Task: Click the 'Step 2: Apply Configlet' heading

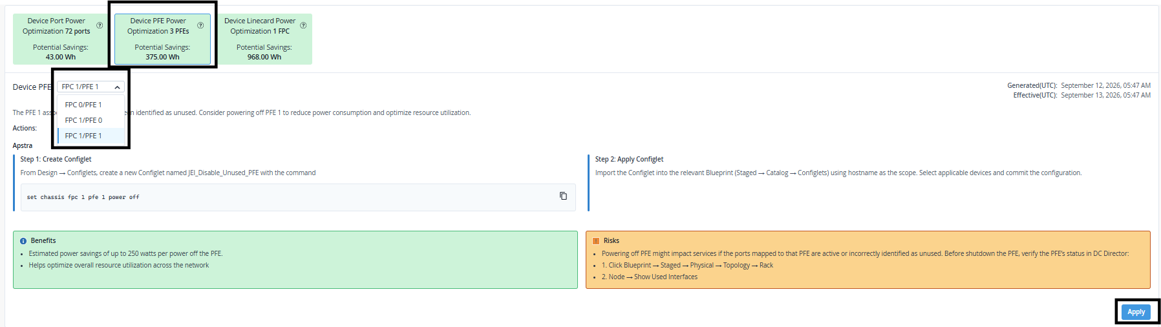Action: pyautogui.click(x=629, y=159)
